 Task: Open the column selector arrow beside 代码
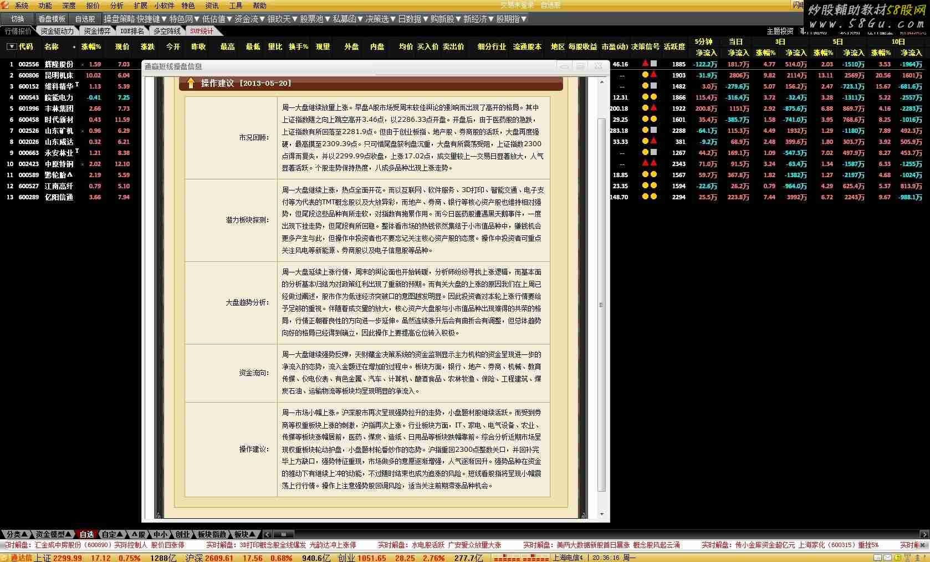point(11,47)
